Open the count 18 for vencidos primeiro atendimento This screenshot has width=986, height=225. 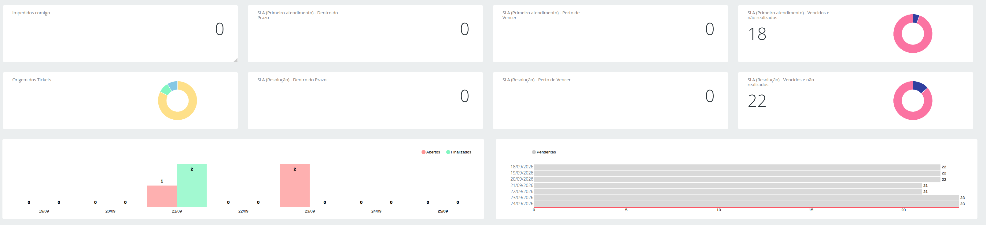pyautogui.click(x=757, y=34)
